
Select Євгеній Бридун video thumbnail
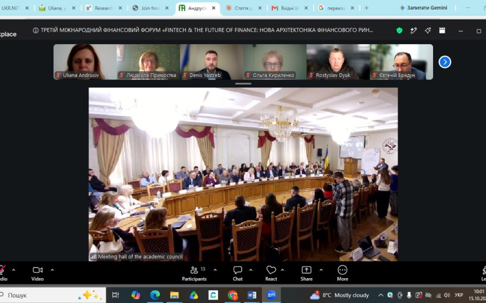tap(402, 62)
